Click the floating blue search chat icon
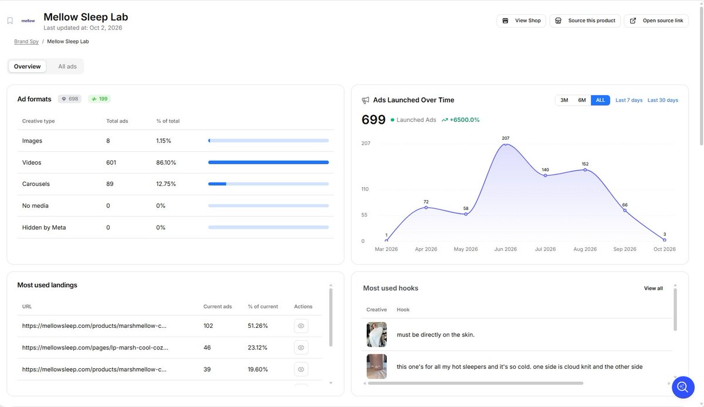 tap(683, 387)
